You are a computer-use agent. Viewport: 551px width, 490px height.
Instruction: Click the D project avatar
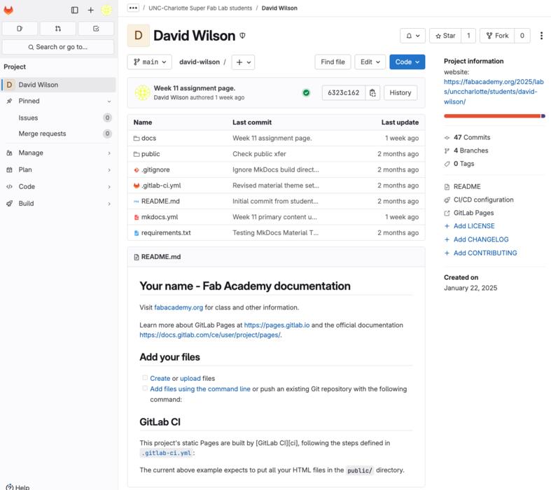(x=139, y=36)
